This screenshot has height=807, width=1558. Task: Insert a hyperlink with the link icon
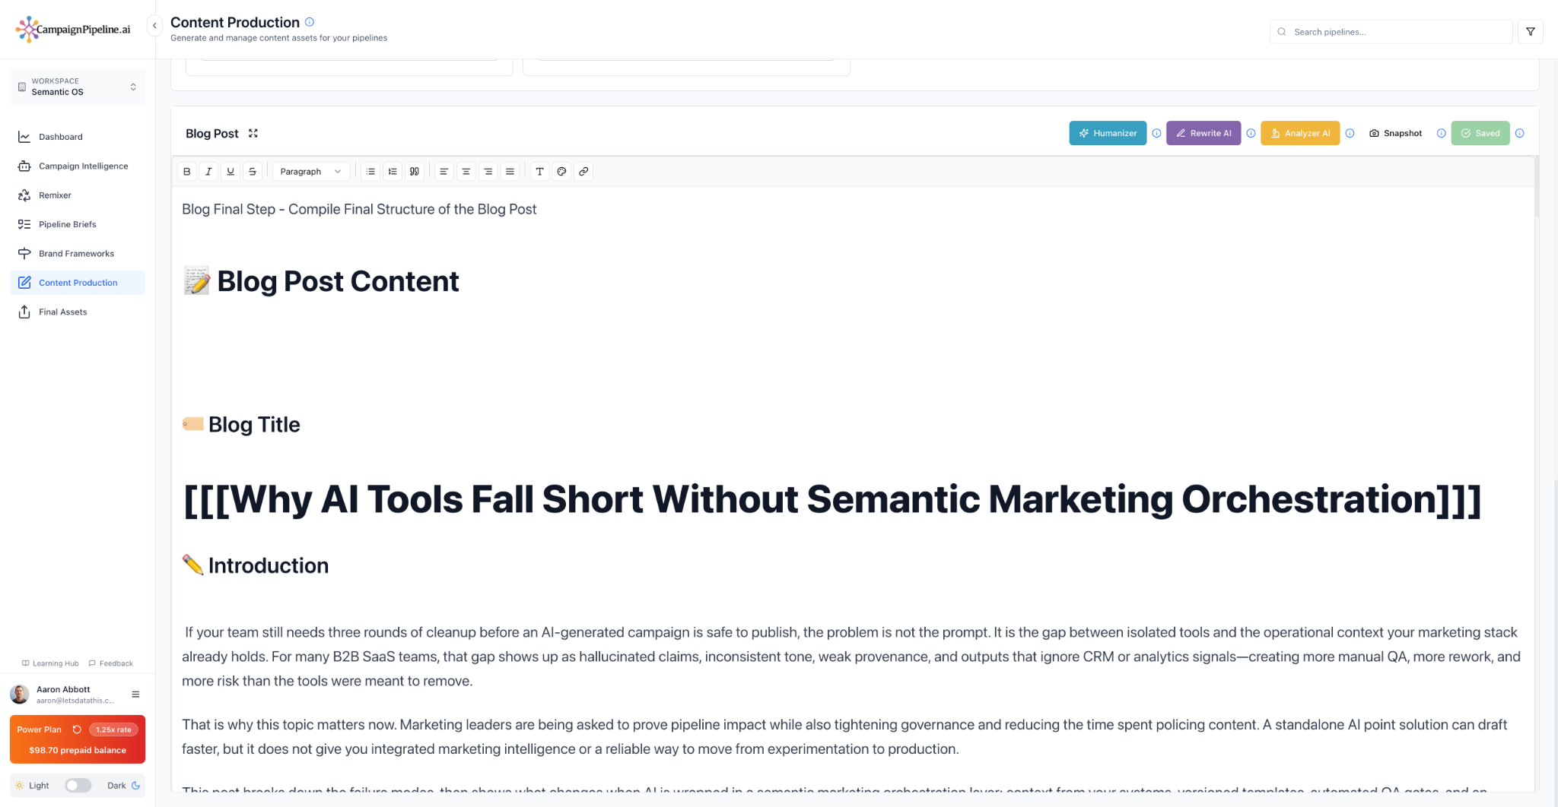583,172
